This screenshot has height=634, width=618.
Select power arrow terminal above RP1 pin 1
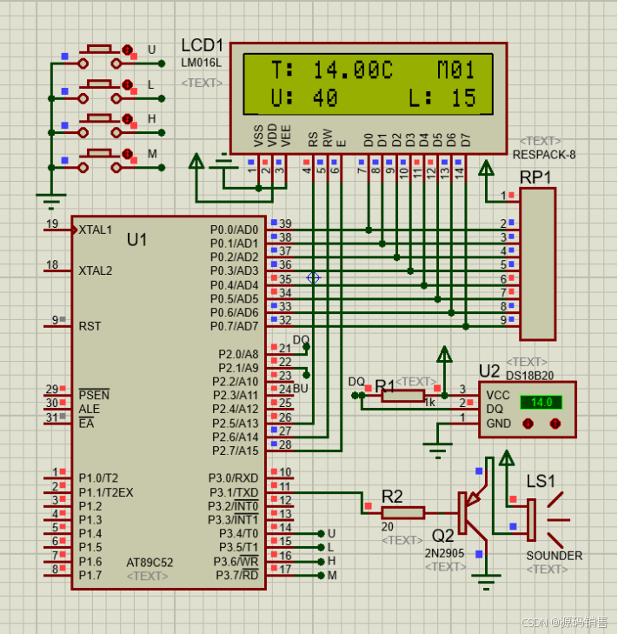pyautogui.click(x=486, y=168)
